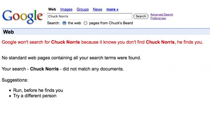Image resolution: width=210 pixels, height=121 pixels.
Task: Click the red "Google won't search" message
Action: tap(102, 42)
